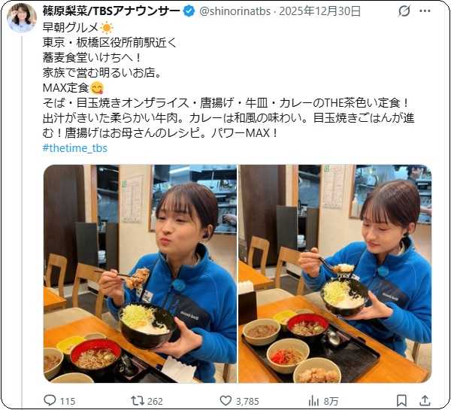The width and height of the screenshot is (451, 410).
Task: Expand the three-dot more options menu
Action: (x=425, y=11)
